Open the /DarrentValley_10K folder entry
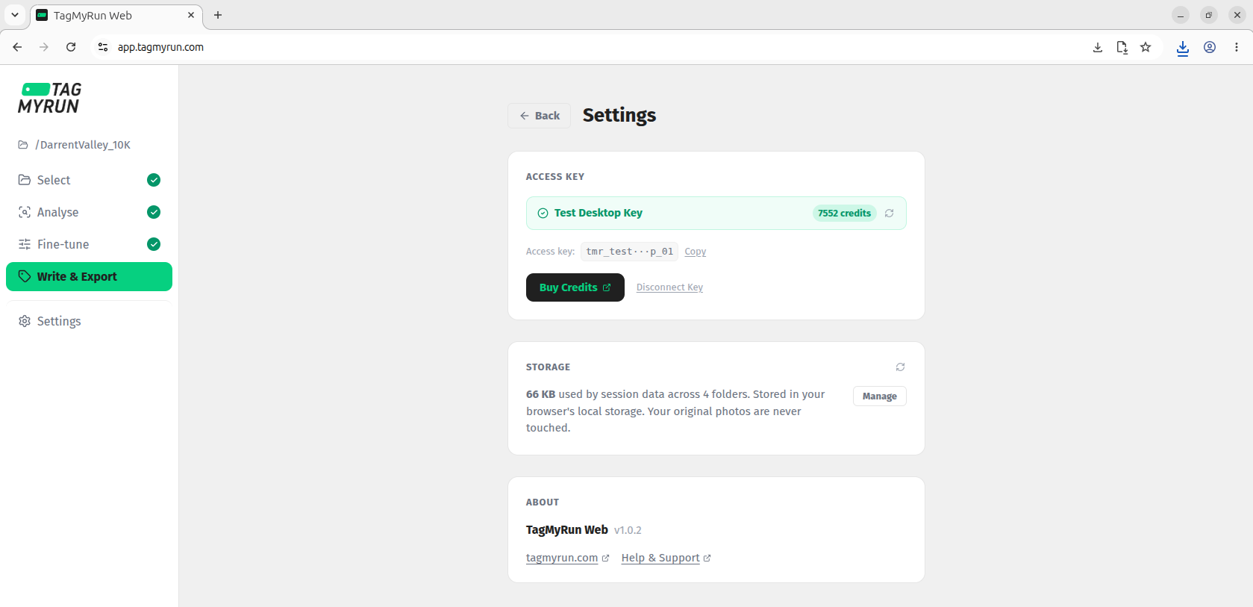Image resolution: width=1253 pixels, height=607 pixels. click(75, 145)
